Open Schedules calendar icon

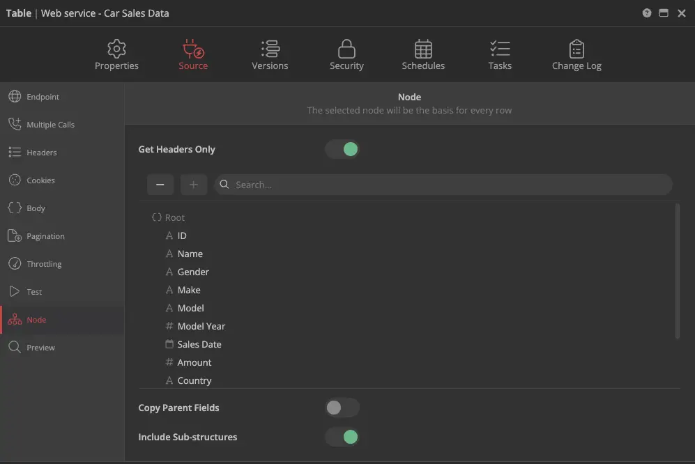point(423,49)
